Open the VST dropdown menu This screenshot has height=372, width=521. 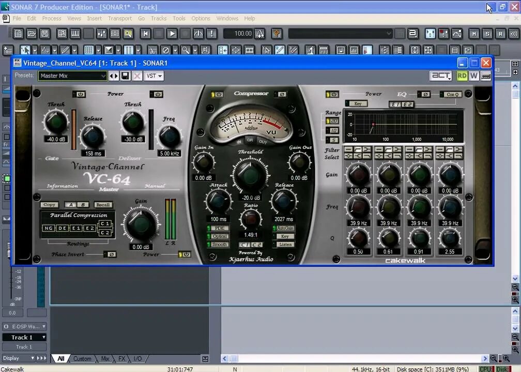154,76
